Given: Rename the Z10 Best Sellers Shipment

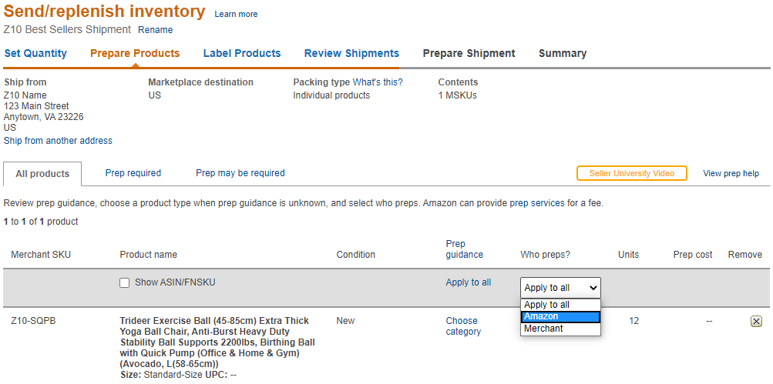Looking at the screenshot, I should coord(156,30).
